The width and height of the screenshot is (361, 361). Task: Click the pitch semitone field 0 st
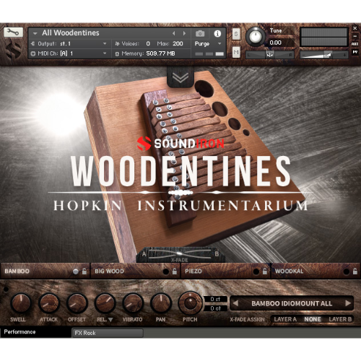pos(216,299)
